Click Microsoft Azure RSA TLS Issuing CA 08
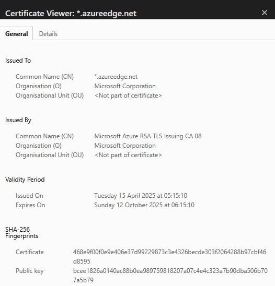 pos(148,136)
